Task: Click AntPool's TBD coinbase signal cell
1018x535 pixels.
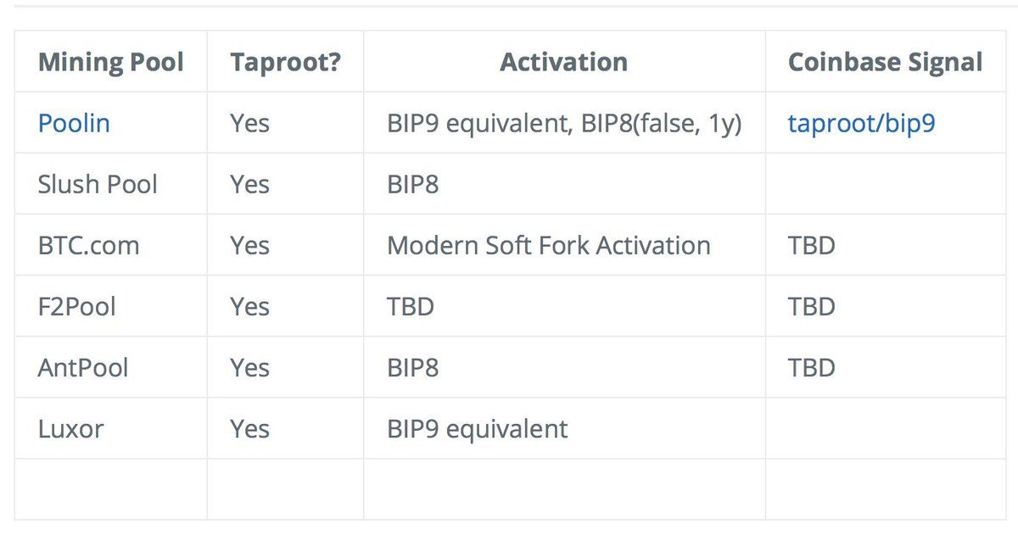Action: click(x=885, y=367)
